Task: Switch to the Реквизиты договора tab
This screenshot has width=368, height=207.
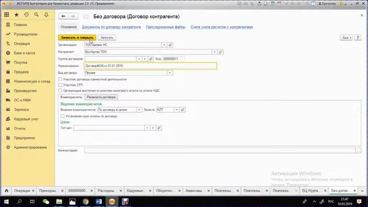Action: 101,97
